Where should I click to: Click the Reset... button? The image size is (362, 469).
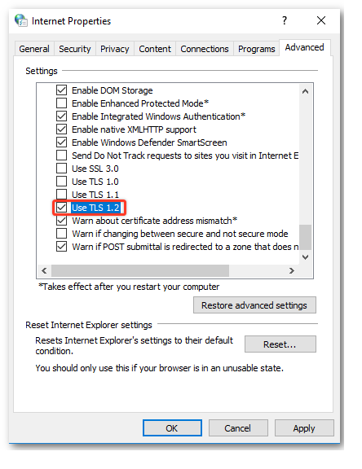pyautogui.click(x=280, y=344)
